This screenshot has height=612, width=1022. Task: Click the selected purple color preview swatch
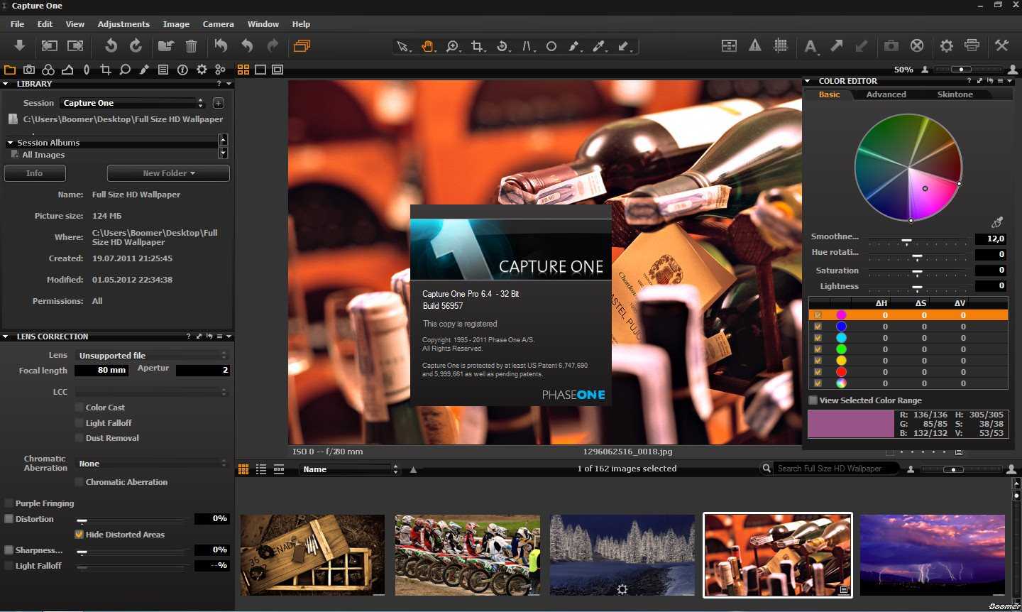[x=851, y=424]
